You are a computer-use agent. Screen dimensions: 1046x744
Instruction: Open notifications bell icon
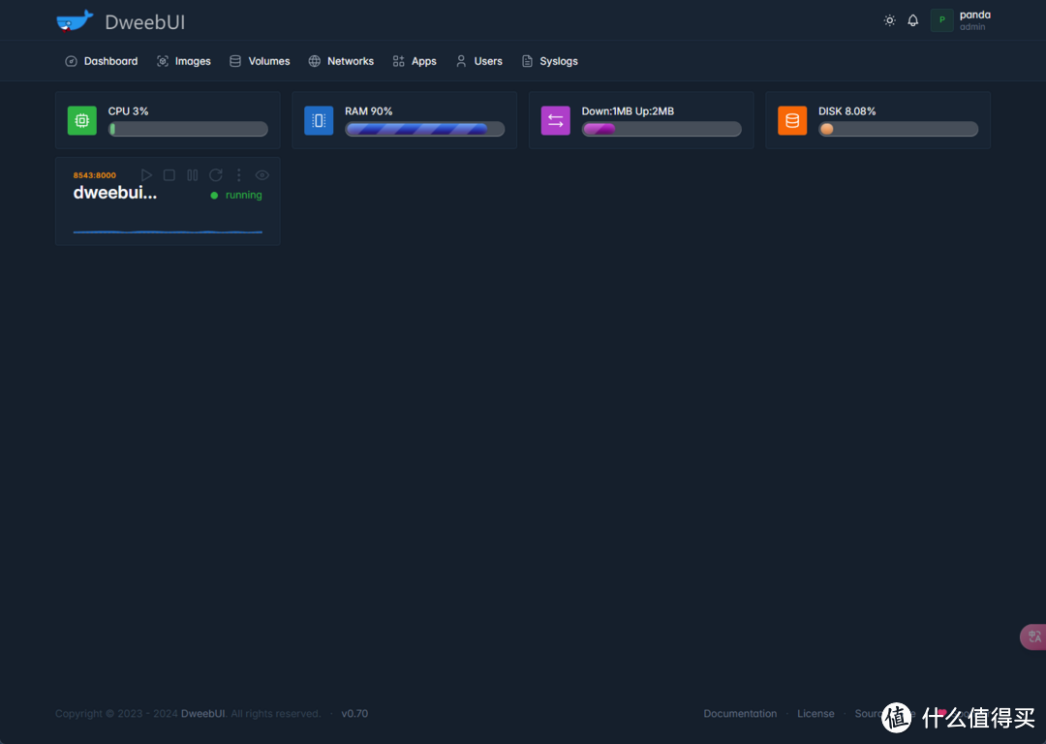(913, 20)
